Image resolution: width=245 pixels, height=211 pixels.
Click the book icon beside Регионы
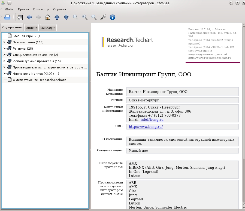click(x=10, y=48)
